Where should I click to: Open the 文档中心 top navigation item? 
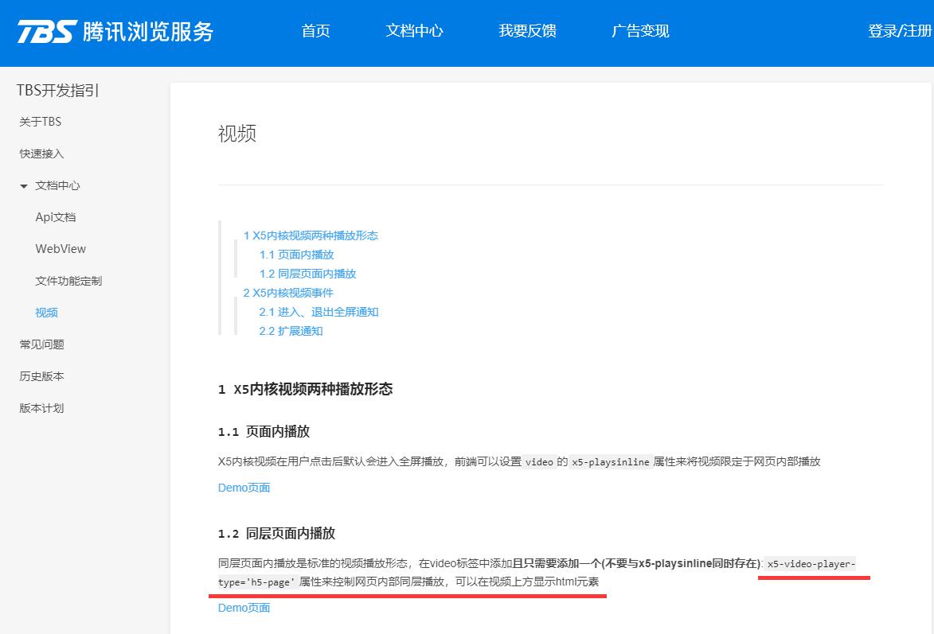415,31
